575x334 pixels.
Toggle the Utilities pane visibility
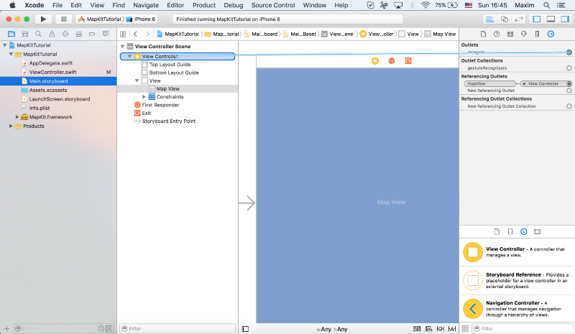pyautogui.click(x=565, y=19)
